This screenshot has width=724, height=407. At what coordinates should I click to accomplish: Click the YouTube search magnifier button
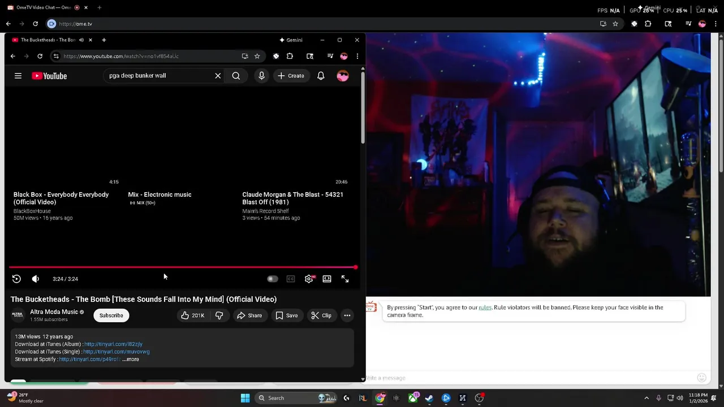(236, 76)
